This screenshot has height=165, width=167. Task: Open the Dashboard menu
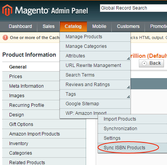(x=20, y=26)
